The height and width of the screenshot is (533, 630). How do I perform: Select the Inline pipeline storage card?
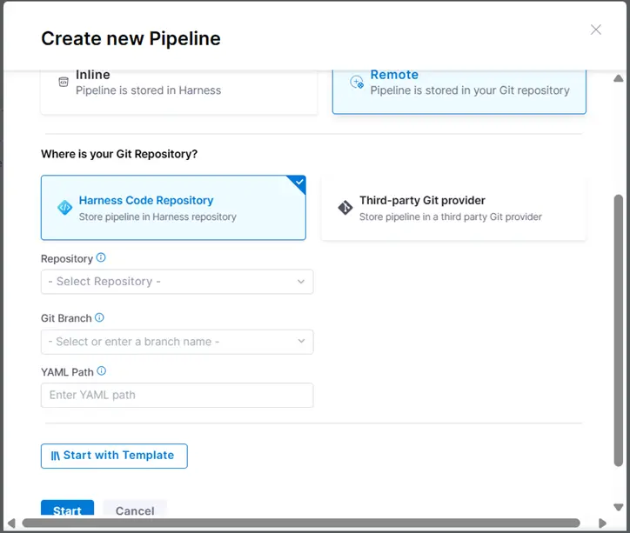[178, 92]
